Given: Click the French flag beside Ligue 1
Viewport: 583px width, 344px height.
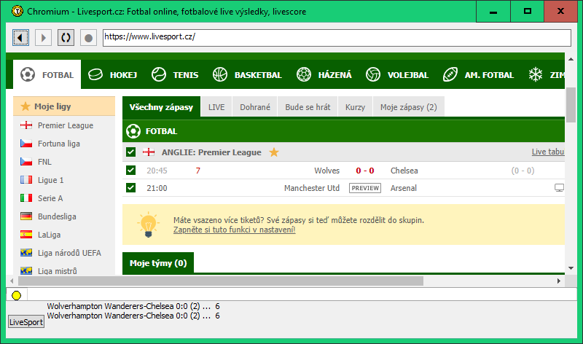Looking at the screenshot, I should pos(26,179).
